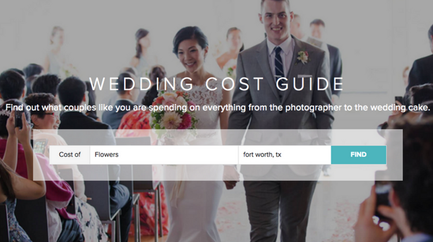Select the fort worth, tx location field

[285, 154]
